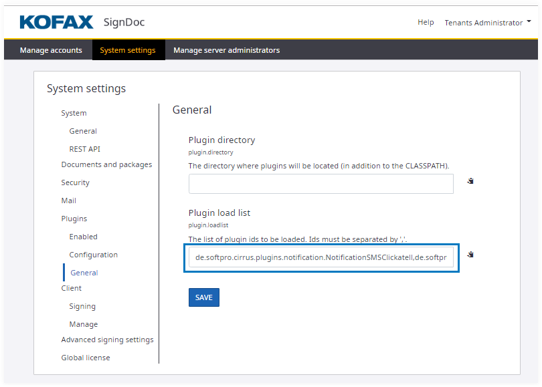Viewport: 542px width, 387px height.
Task: Navigate to Mail settings
Action: (68, 201)
